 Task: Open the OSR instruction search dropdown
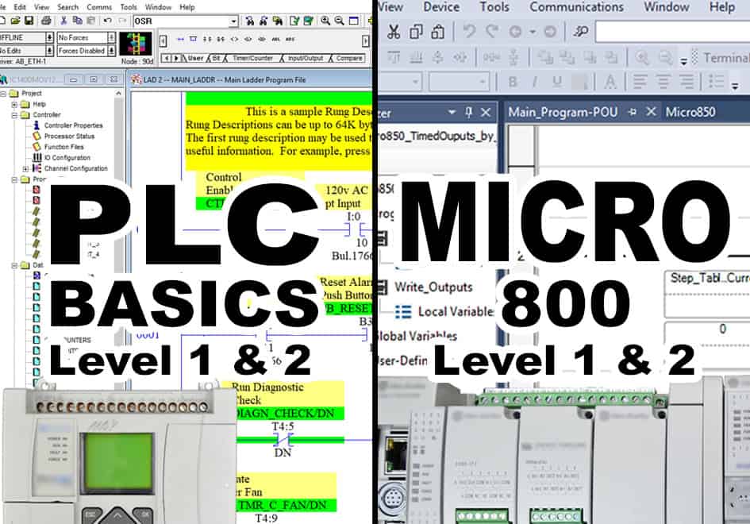tap(233, 21)
